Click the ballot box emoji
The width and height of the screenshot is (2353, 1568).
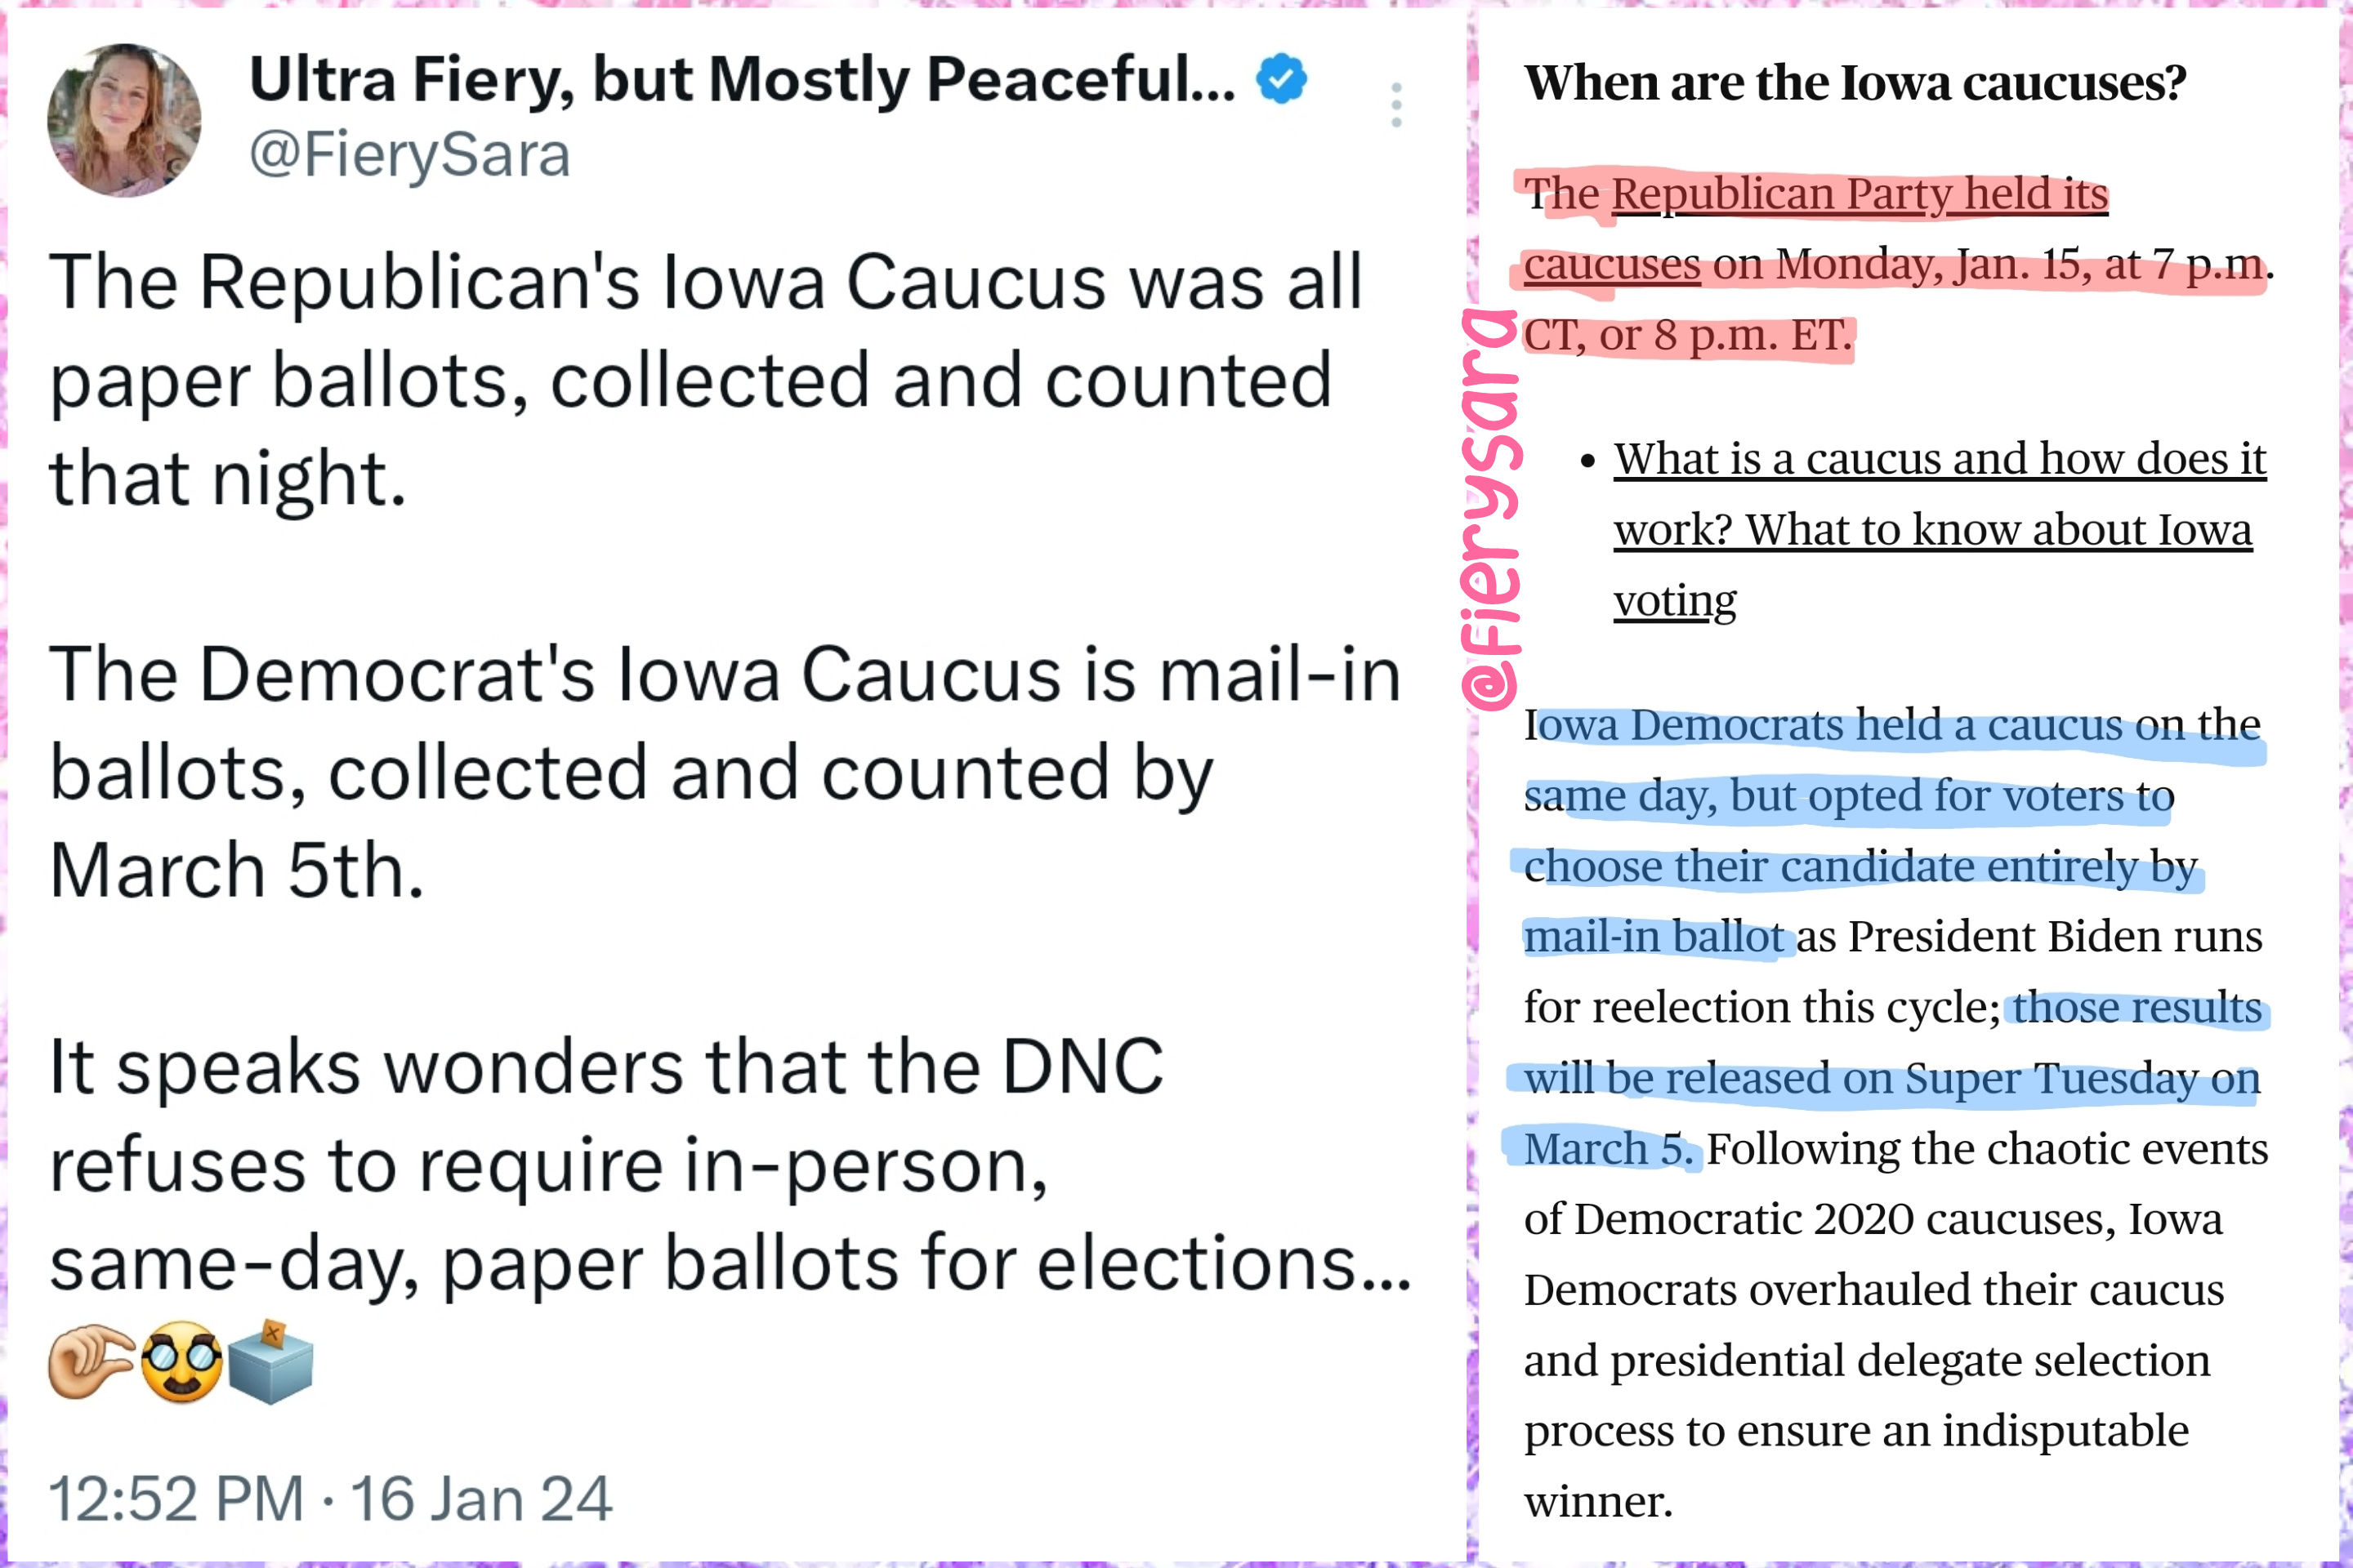click(x=271, y=1362)
